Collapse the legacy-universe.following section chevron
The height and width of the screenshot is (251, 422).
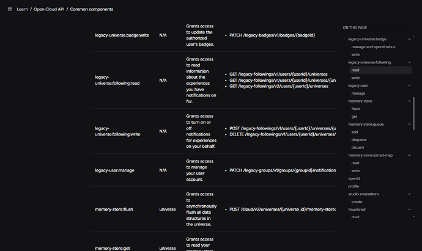point(409,62)
